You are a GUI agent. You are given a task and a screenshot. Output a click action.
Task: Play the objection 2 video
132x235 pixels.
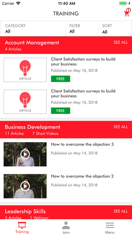pos(25,186)
